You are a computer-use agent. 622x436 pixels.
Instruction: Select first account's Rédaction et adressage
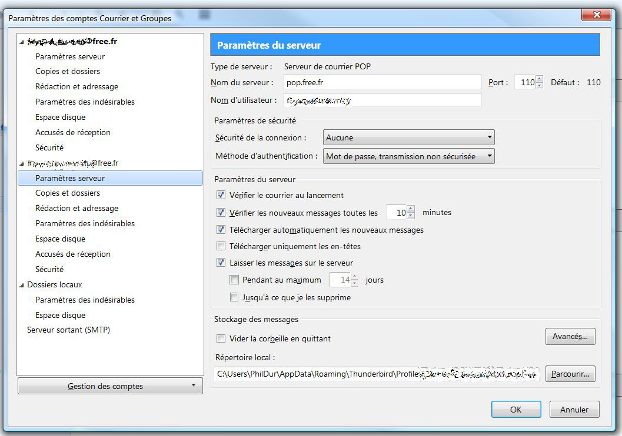(x=77, y=86)
